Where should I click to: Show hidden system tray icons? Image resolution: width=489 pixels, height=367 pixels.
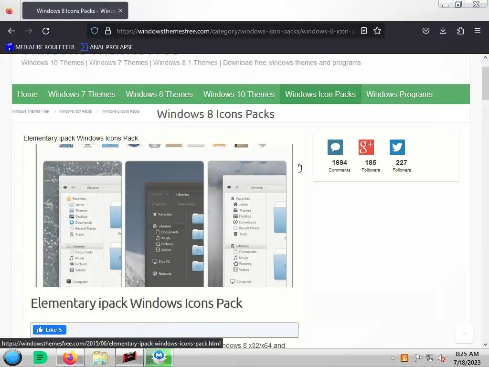coord(393,358)
